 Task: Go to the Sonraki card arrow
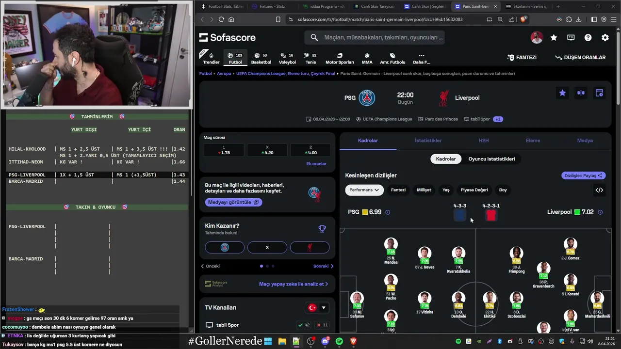[x=324, y=266]
